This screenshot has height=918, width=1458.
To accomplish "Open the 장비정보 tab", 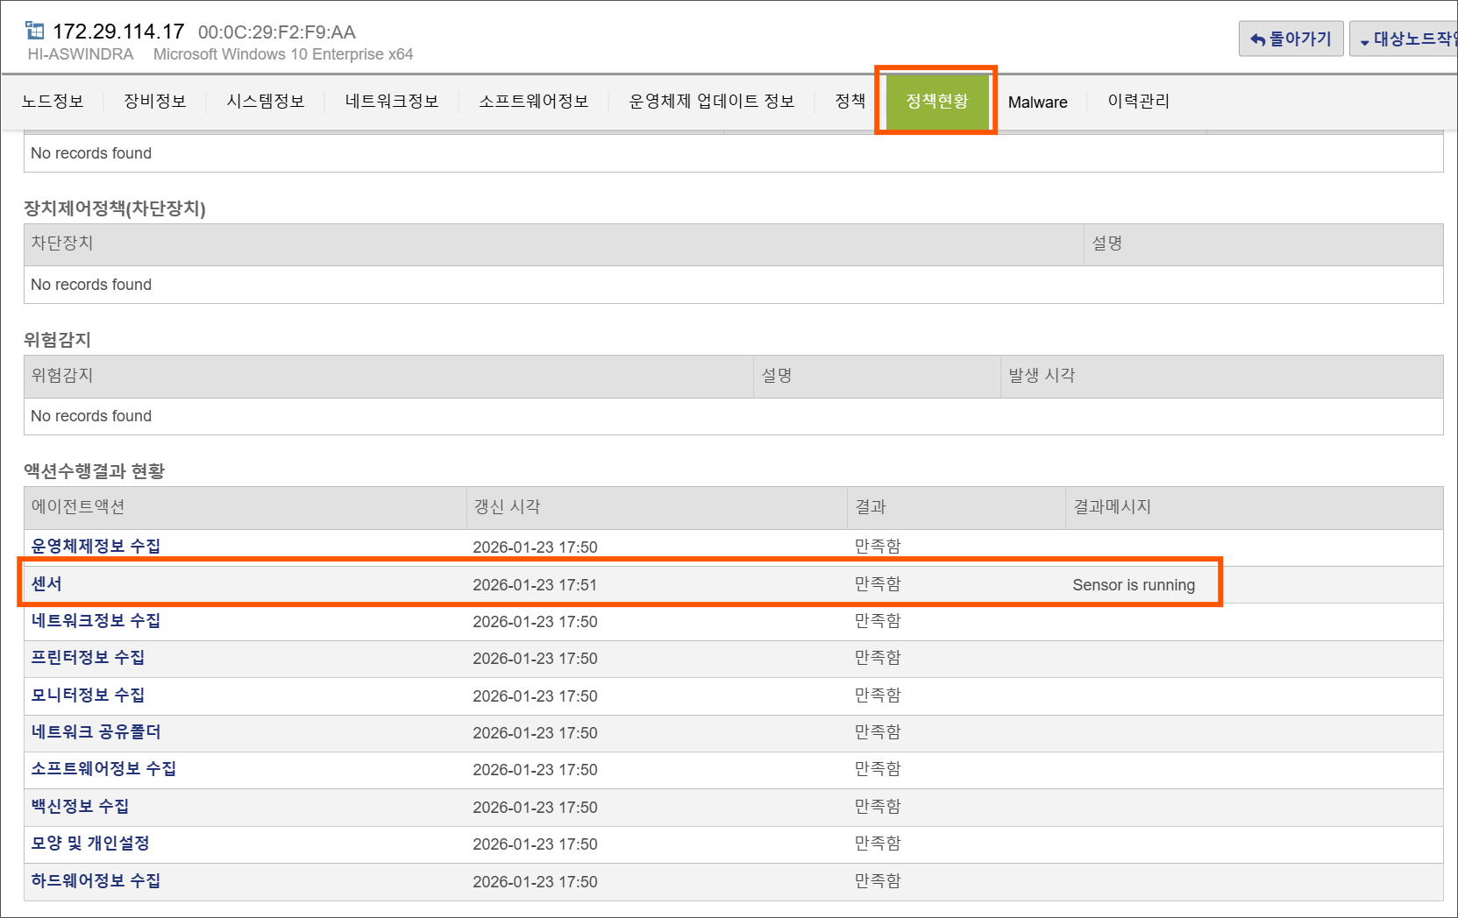I will pos(155,102).
